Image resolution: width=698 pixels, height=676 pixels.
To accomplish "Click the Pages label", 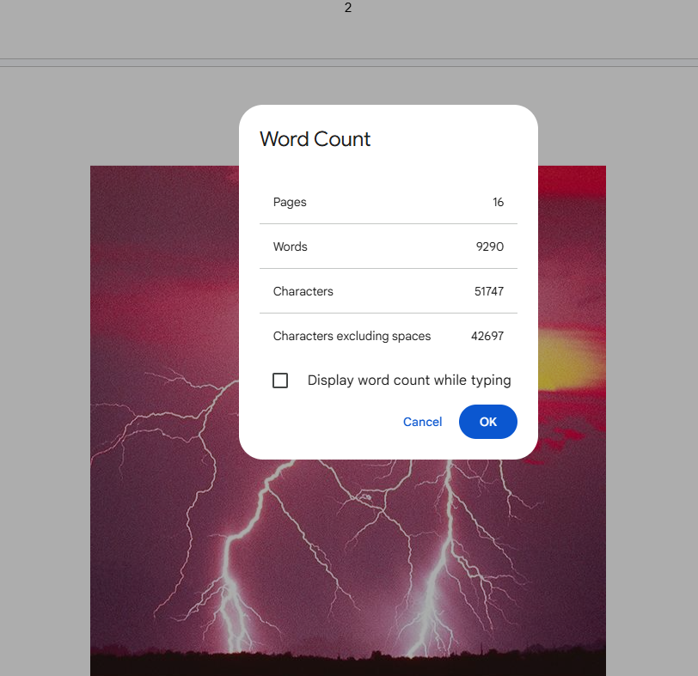I will click(290, 203).
